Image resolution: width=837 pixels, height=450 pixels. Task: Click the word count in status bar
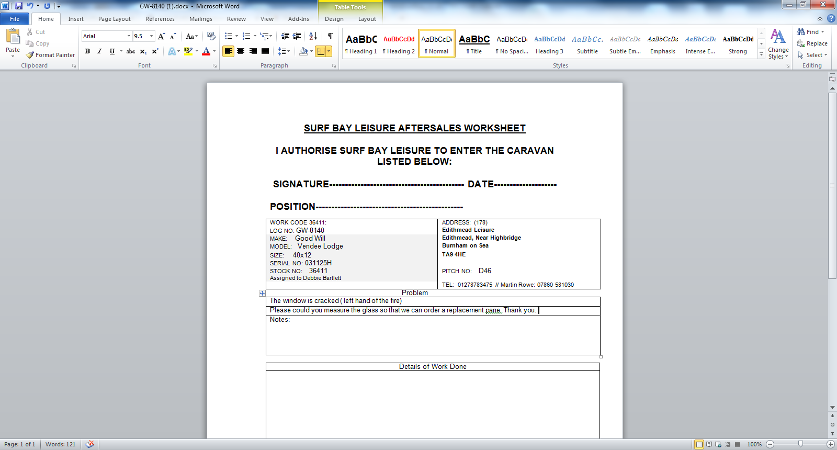[x=61, y=444]
